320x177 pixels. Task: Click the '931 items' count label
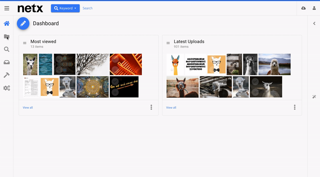tap(181, 46)
